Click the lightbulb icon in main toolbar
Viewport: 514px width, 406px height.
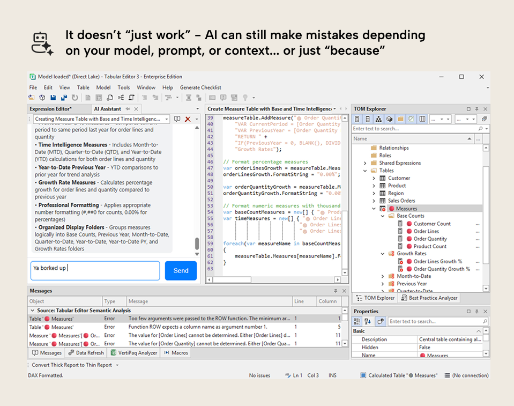(245, 98)
